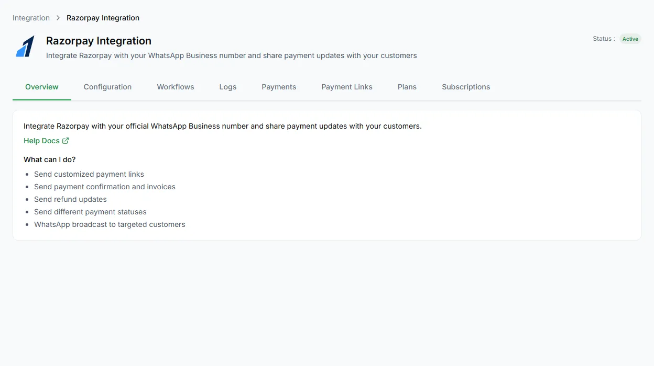Open the Payment Links tab
This screenshot has width=654, height=366.
(x=347, y=87)
